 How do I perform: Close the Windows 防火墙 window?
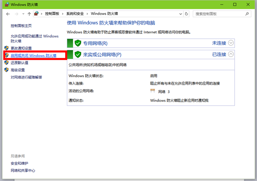[248, 4]
